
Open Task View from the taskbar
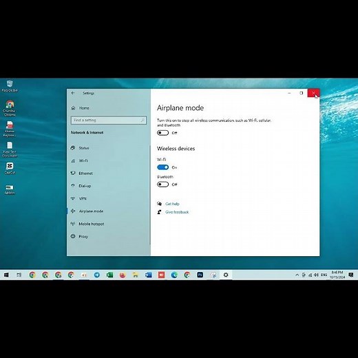point(19,275)
